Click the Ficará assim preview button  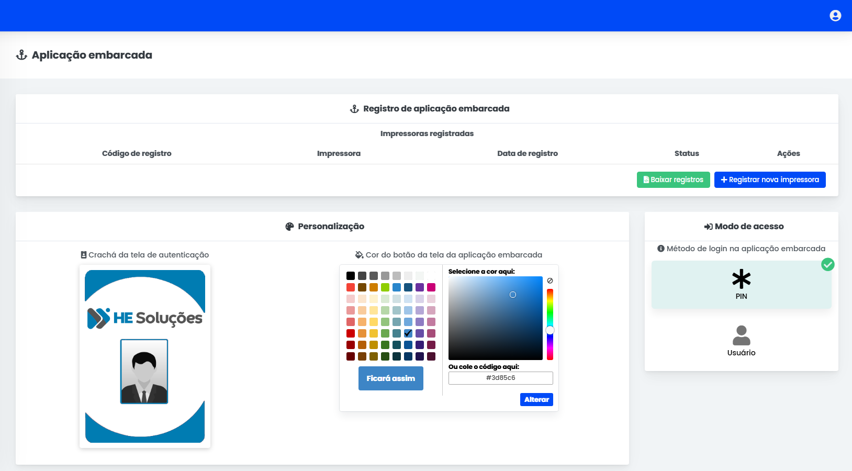coord(390,378)
